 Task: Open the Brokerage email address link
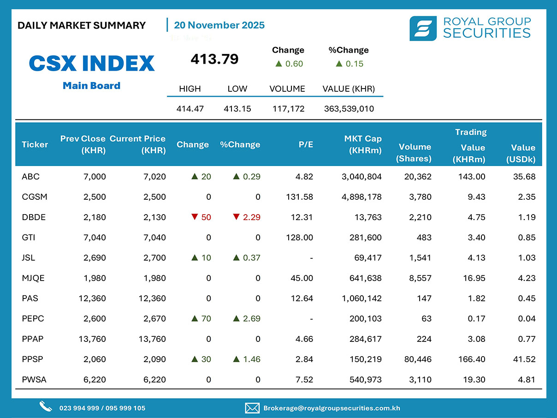tap(331, 408)
